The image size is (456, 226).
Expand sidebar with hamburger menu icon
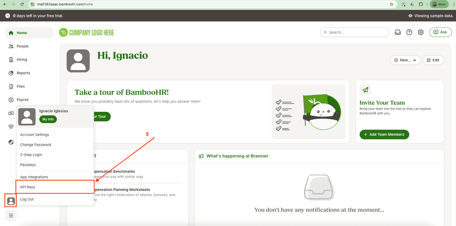point(11,216)
